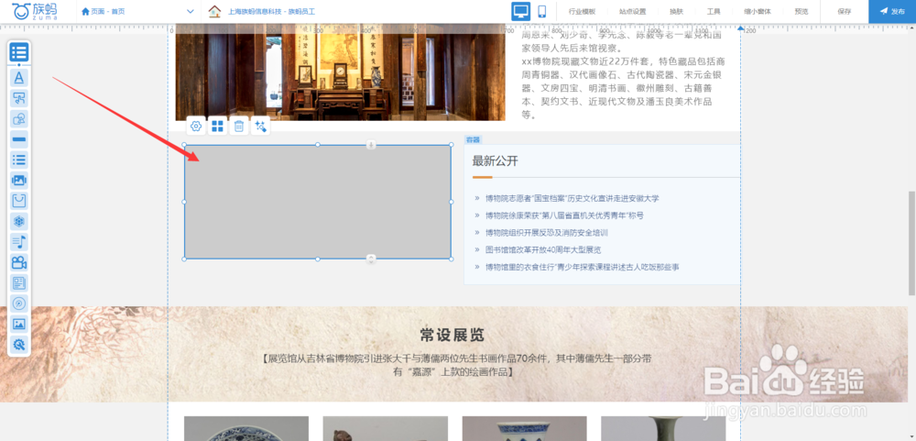Select the circular disc module icon in sidebar
The width and height of the screenshot is (916, 441).
[18, 303]
